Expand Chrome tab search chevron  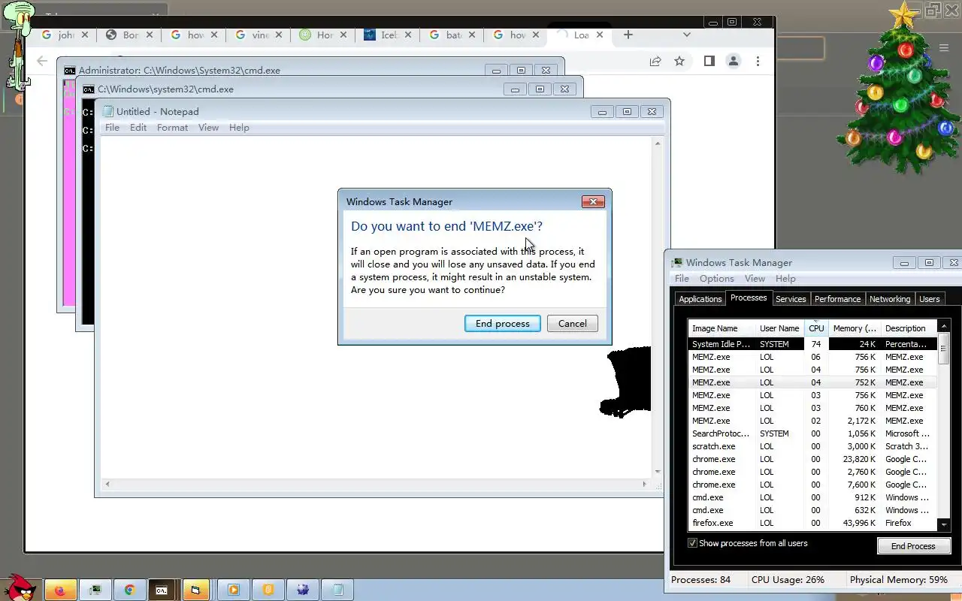click(686, 35)
